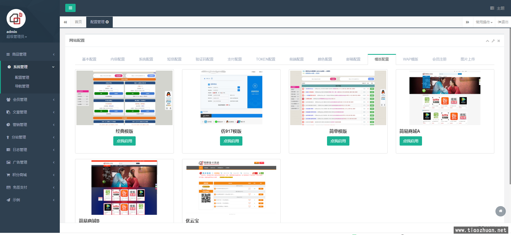511x235 pixels.
Task: Click the 示例 paper-plane icon
Action: point(8,200)
